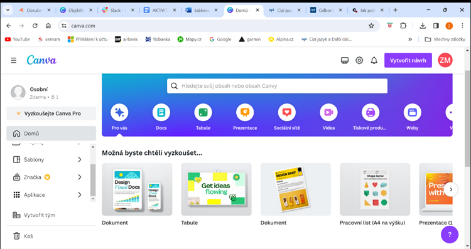Open Canva settings gear icon

coord(359,60)
